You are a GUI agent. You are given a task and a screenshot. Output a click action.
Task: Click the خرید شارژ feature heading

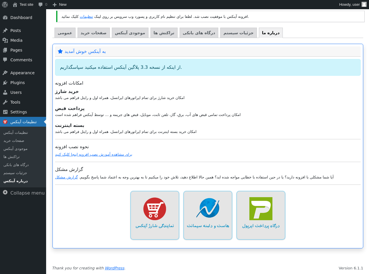click(67, 92)
